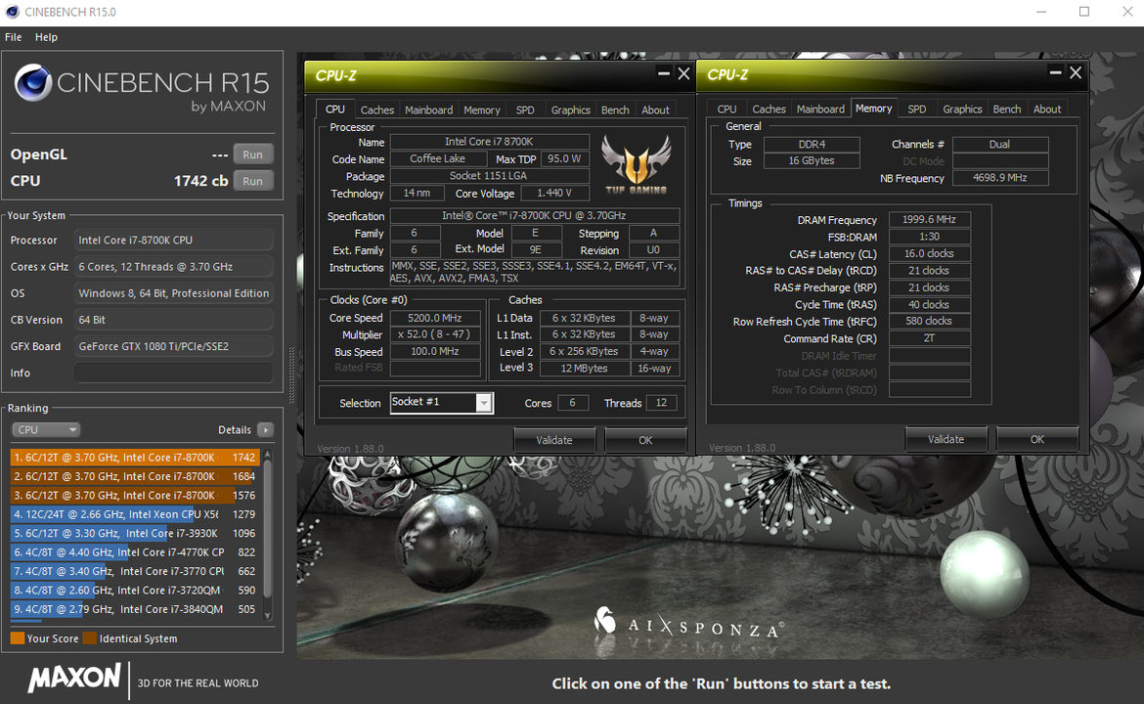Open the Socket #1 selection dropdown
The width and height of the screenshot is (1144, 704).
tap(442, 403)
